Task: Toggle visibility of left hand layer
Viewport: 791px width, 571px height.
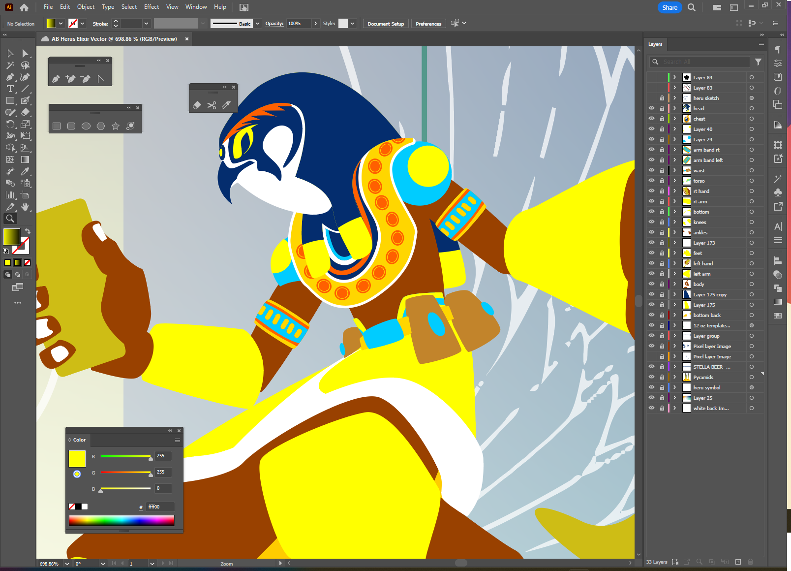Action: click(x=651, y=263)
